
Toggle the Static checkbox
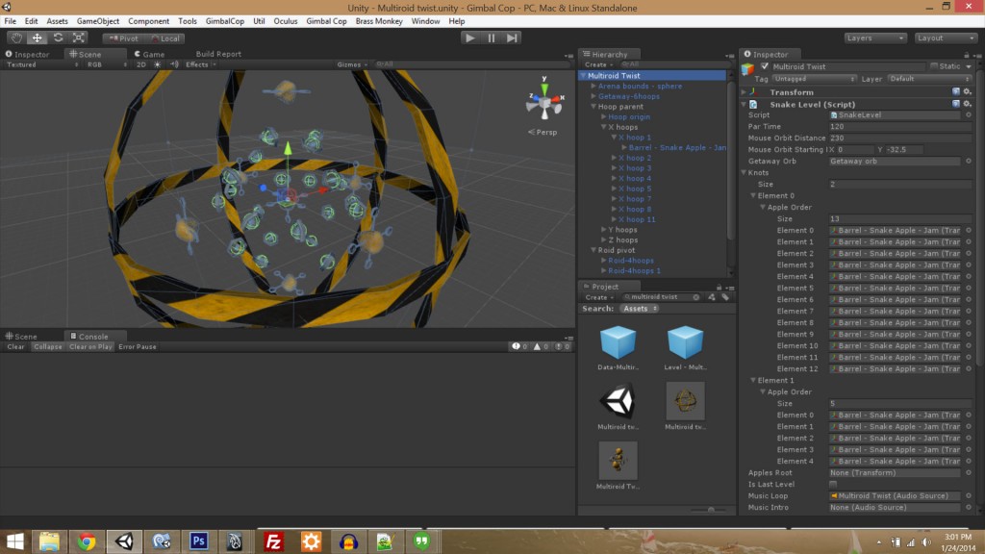pyautogui.click(x=934, y=66)
